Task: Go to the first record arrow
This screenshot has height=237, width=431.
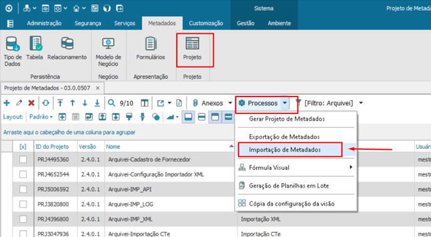Action: [60, 103]
